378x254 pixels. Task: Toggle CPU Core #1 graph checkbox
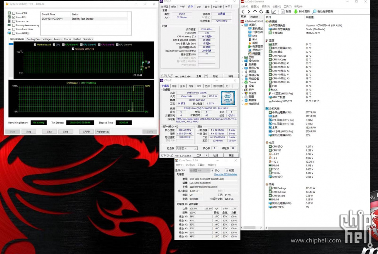63,45
